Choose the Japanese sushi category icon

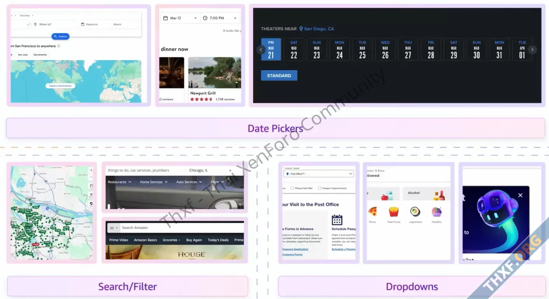click(x=415, y=212)
